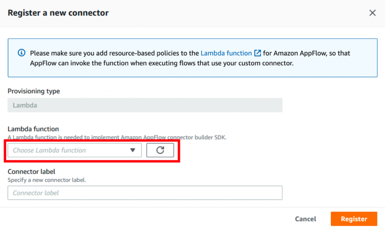Click inside the Connector label input field
Image resolution: width=392 pixels, height=243 pixels.
[145, 193]
